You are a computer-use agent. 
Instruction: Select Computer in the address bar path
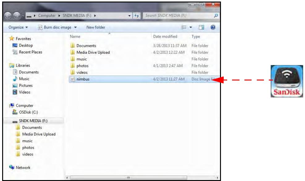tap(47, 15)
